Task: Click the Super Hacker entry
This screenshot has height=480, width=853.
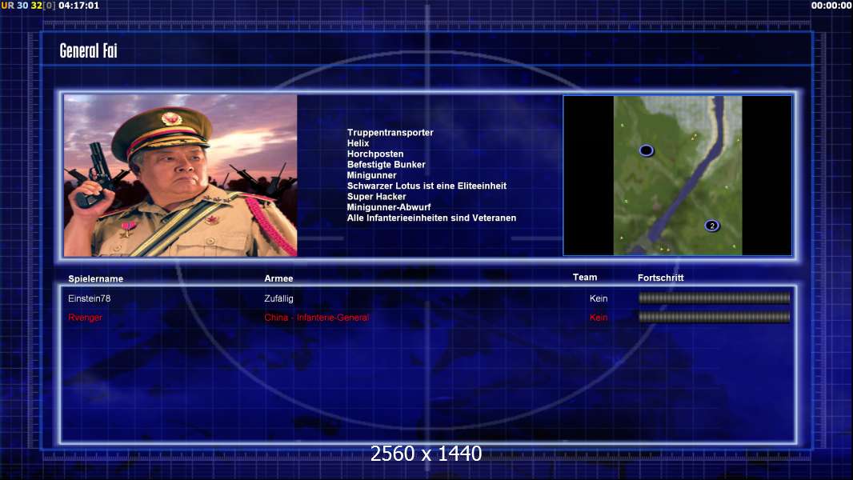Action: [376, 196]
